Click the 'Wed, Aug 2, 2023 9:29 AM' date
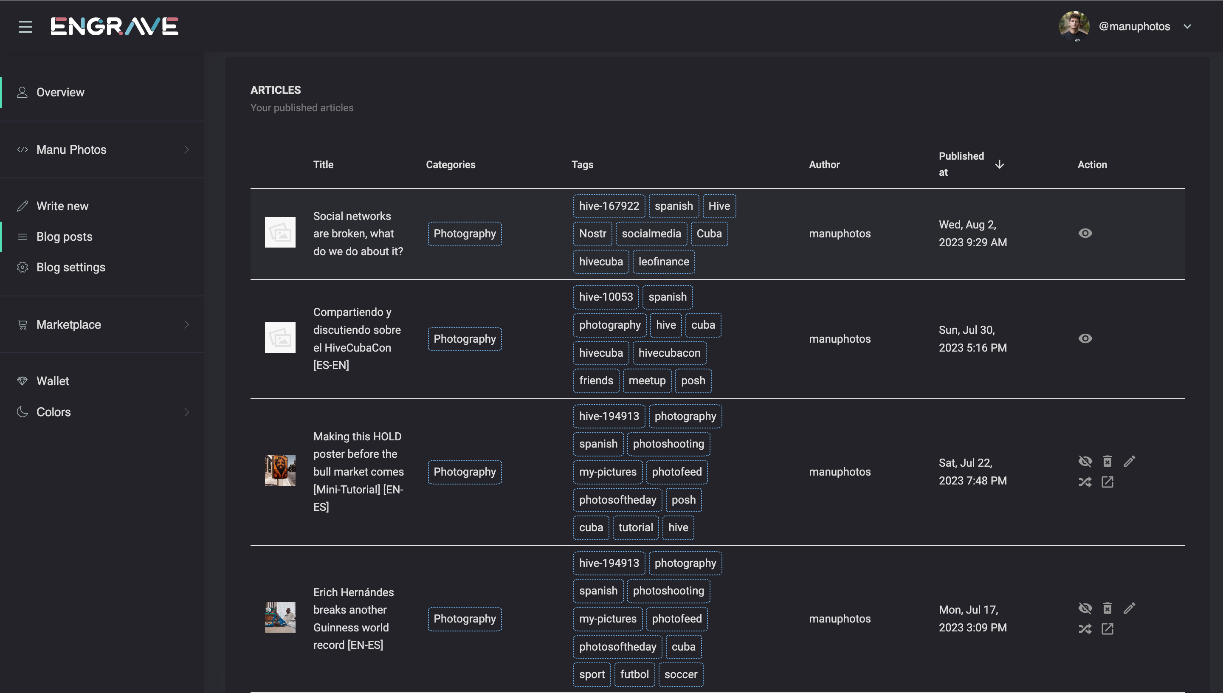The width and height of the screenshot is (1223, 693). (973, 233)
